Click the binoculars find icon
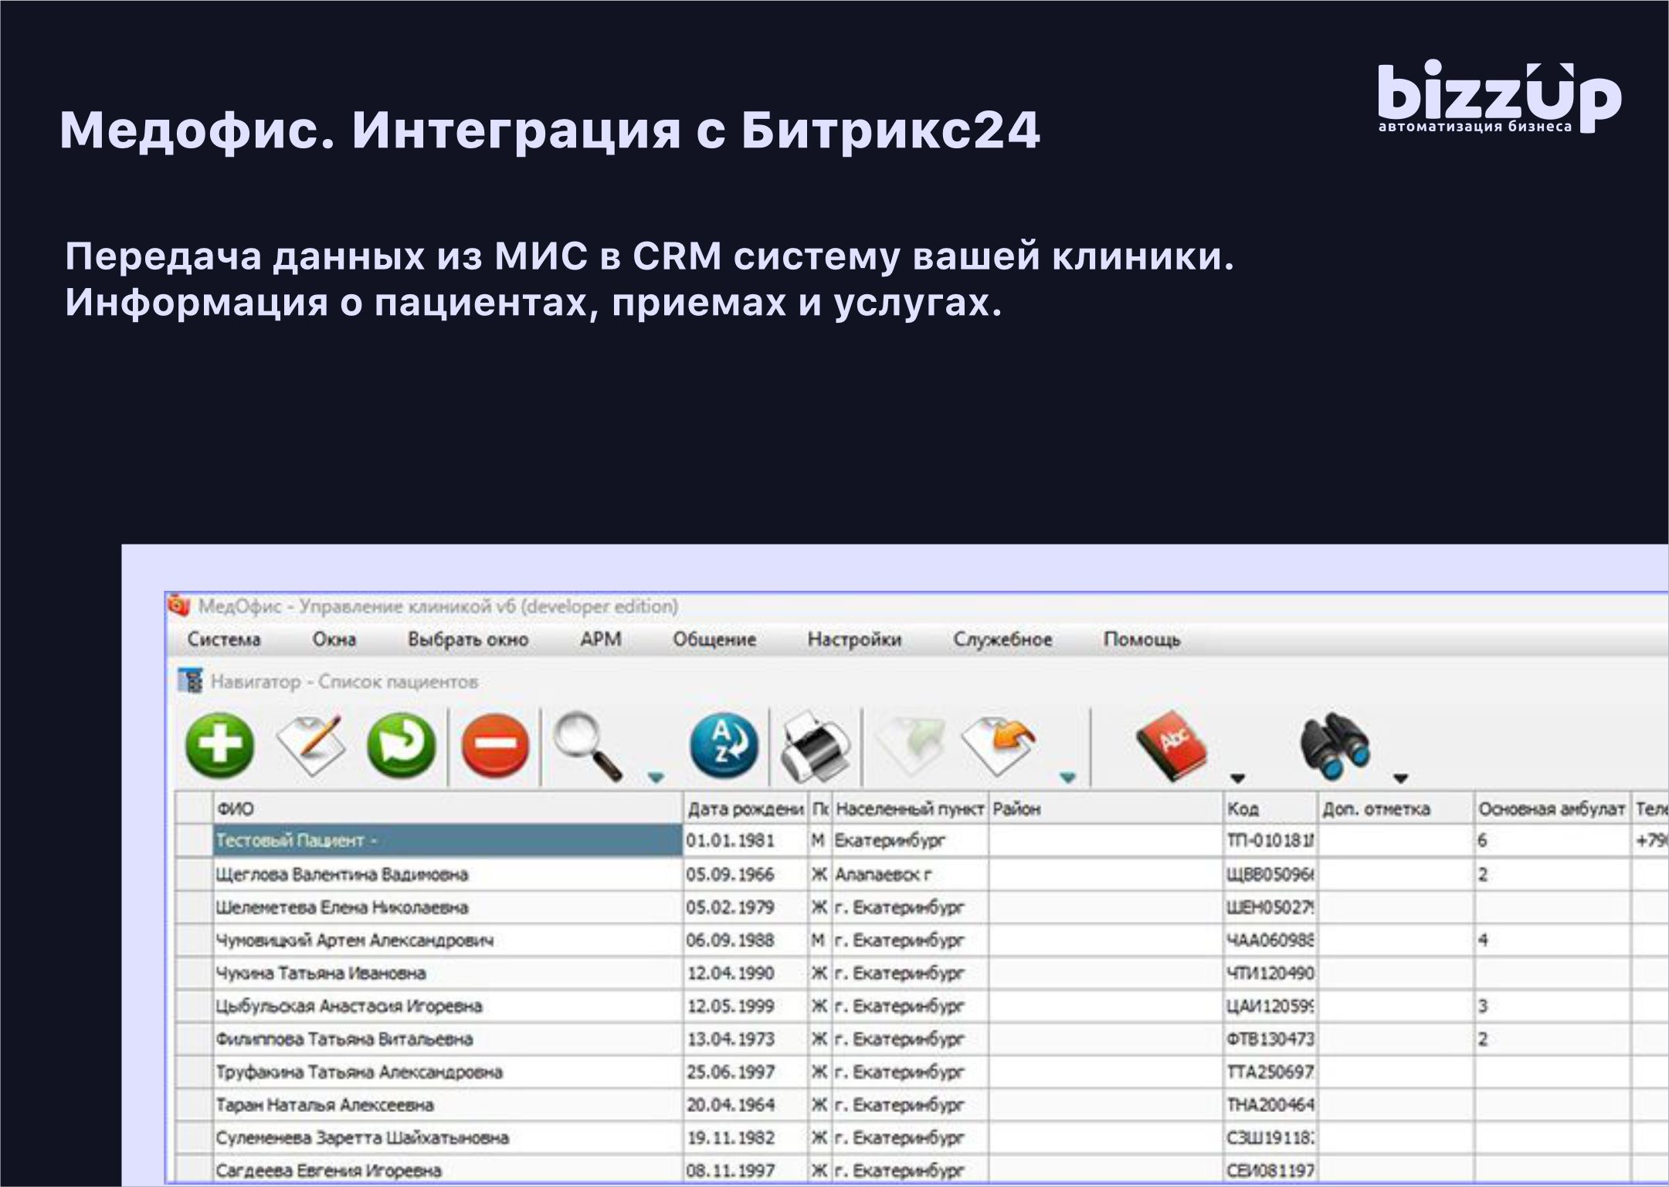This screenshot has height=1187, width=1669. click(x=1335, y=746)
